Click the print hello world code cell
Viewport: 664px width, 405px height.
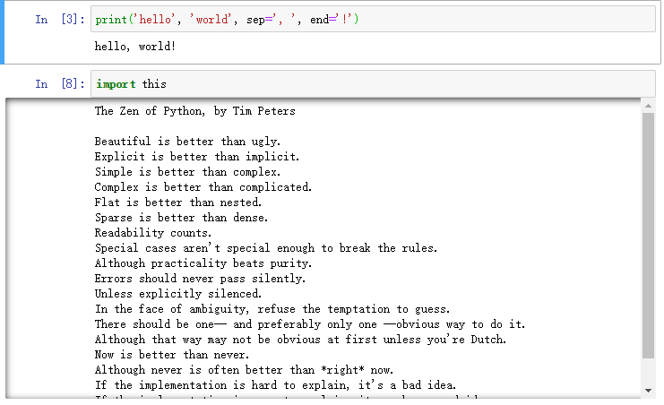373,19
